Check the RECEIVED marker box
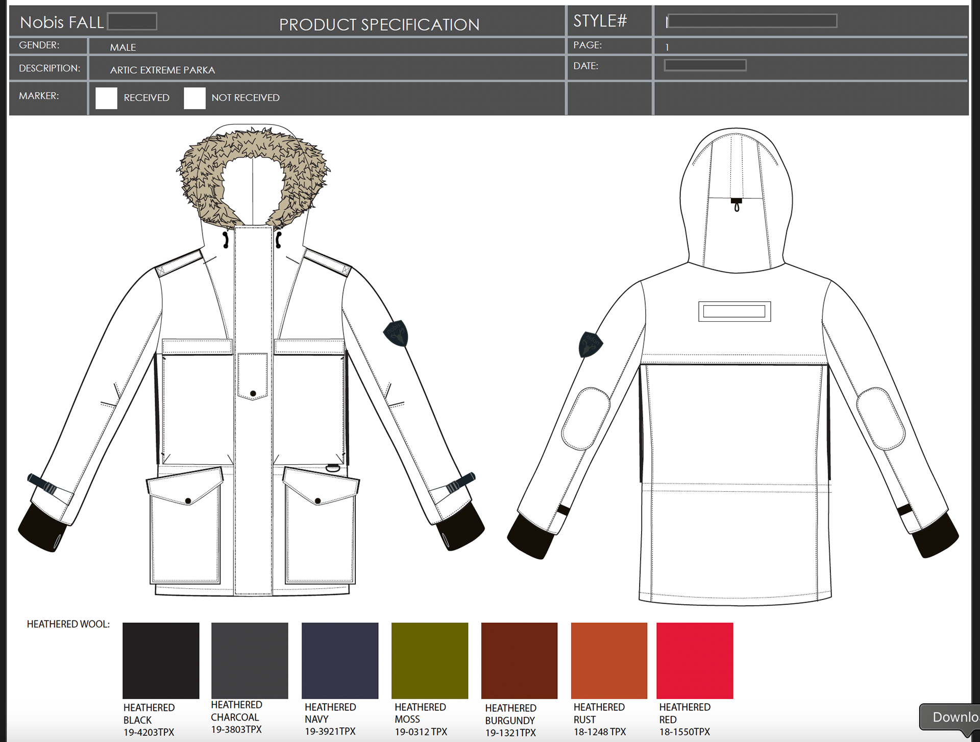The width and height of the screenshot is (980, 742). [x=106, y=98]
